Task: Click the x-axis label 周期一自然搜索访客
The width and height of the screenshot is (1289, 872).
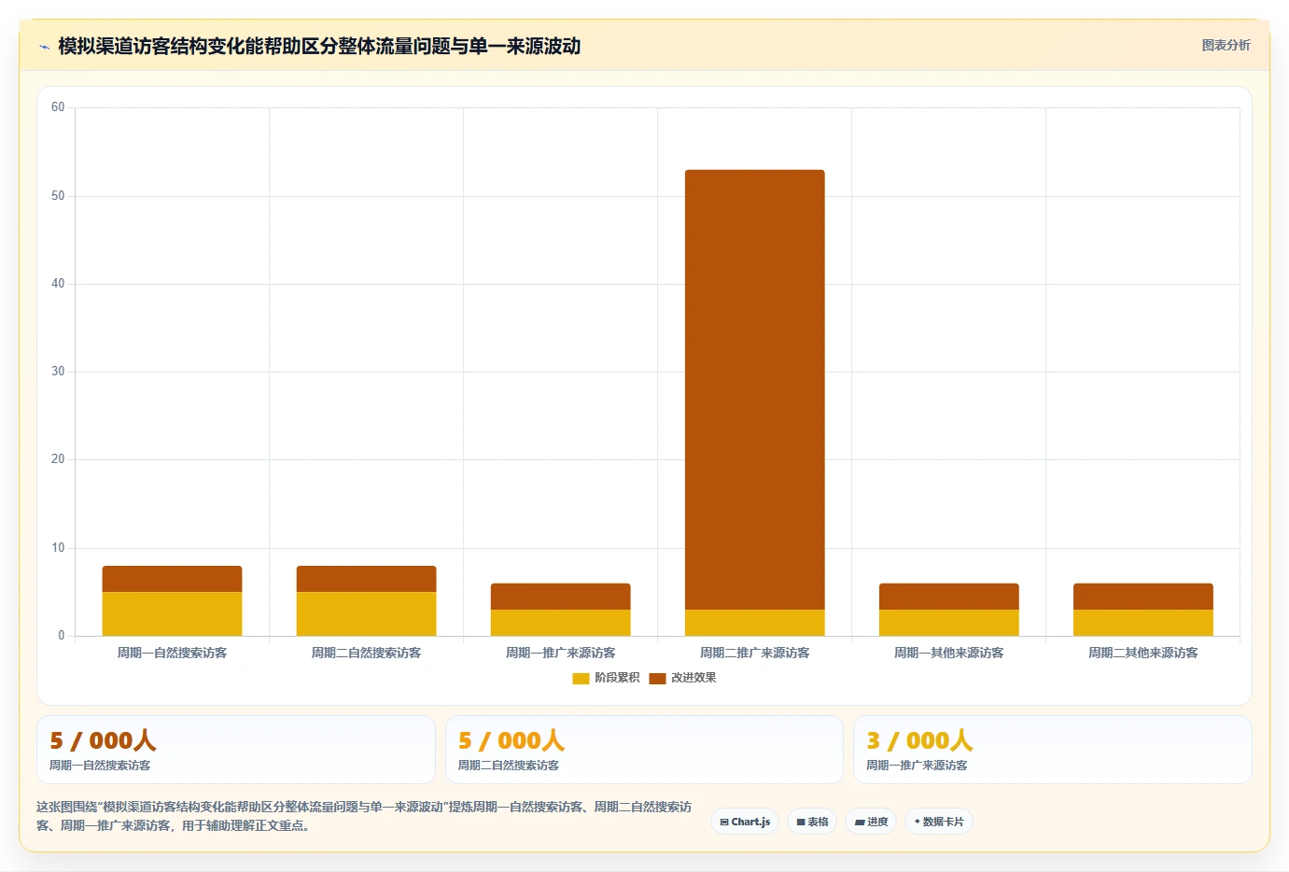Action: pyautogui.click(x=172, y=653)
